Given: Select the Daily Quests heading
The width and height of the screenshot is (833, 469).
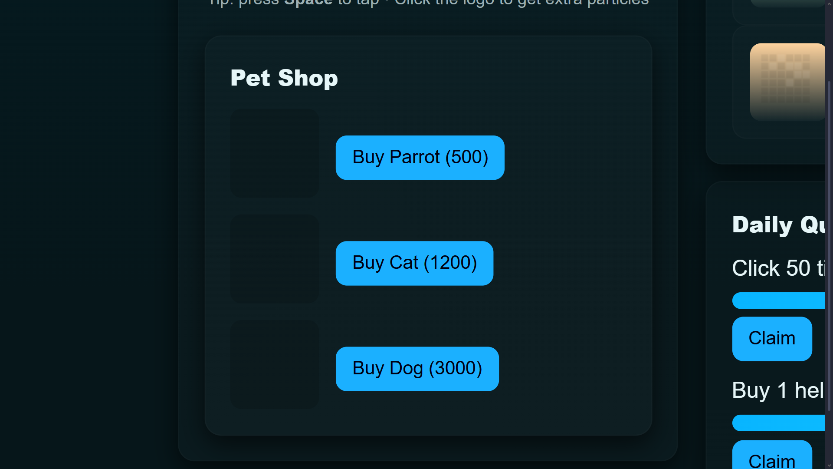Looking at the screenshot, I should point(779,225).
